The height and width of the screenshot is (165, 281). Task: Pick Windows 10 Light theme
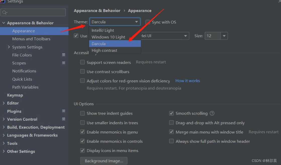(x=108, y=37)
